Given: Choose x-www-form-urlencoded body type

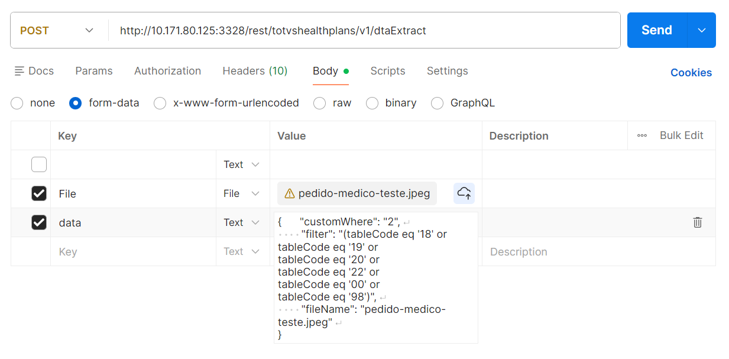Looking at the screenshot, I should (x=160, y=103).
